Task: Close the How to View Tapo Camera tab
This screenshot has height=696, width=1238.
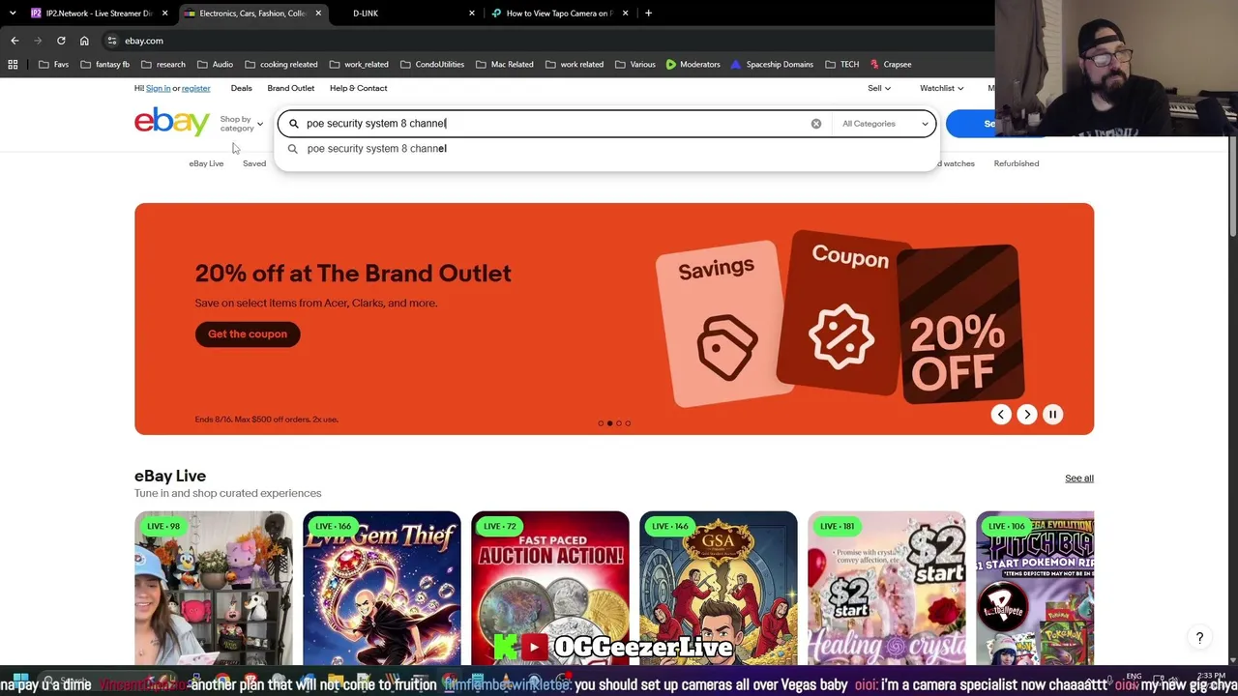Action: point(625,14)
